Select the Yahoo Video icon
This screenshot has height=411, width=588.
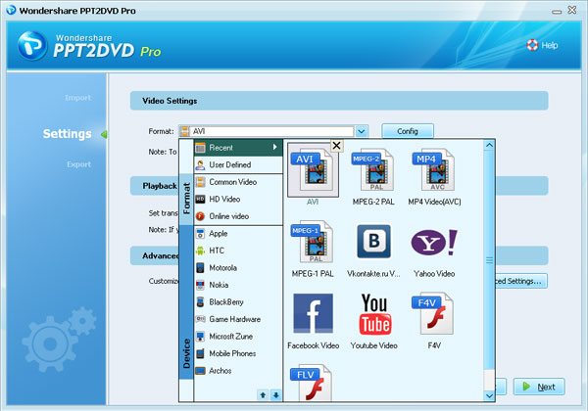coord(434,243)
